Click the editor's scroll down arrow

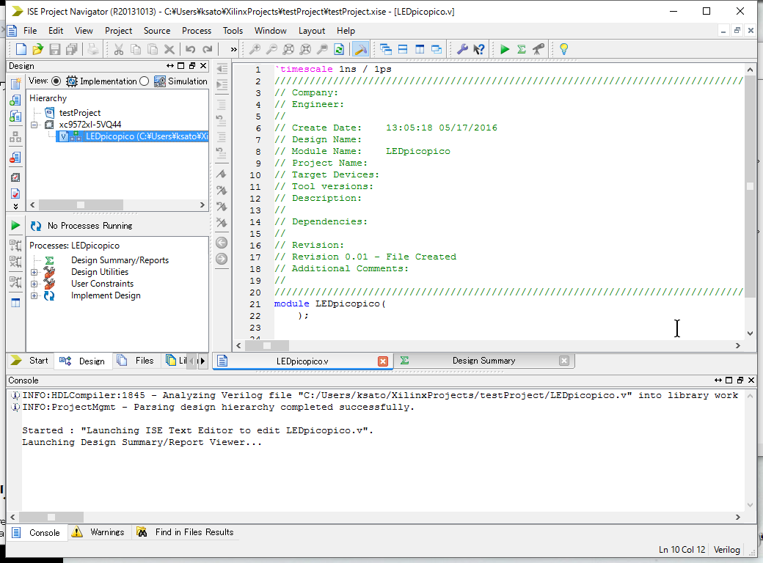click(750, 334)
